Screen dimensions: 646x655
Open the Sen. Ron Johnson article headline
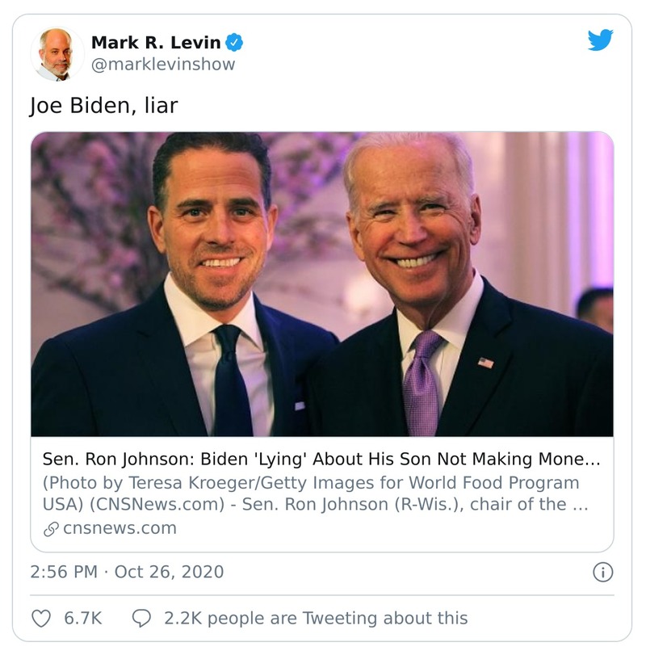tap(321, 460)
